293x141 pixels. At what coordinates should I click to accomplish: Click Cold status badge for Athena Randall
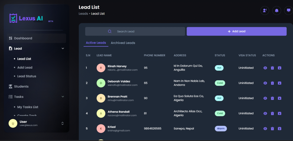(220, 113)
